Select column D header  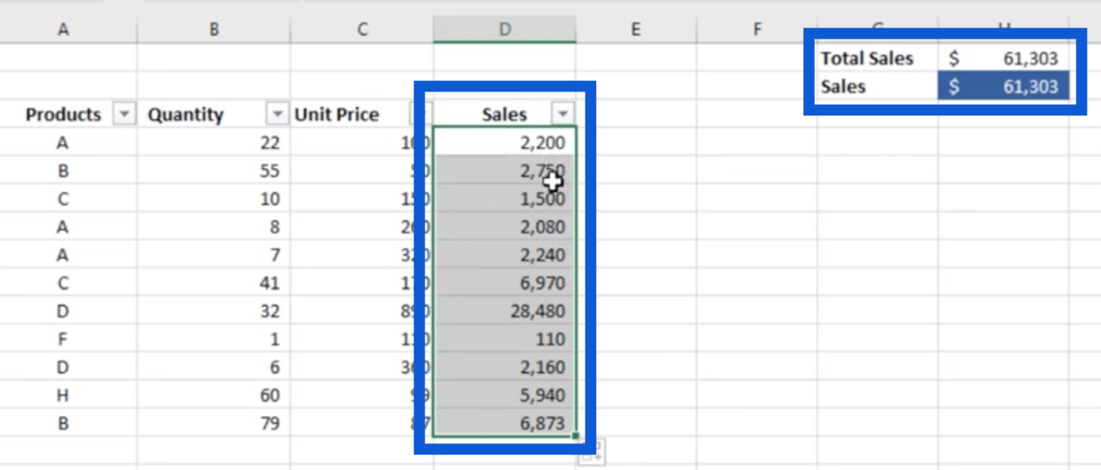[505, 29]
